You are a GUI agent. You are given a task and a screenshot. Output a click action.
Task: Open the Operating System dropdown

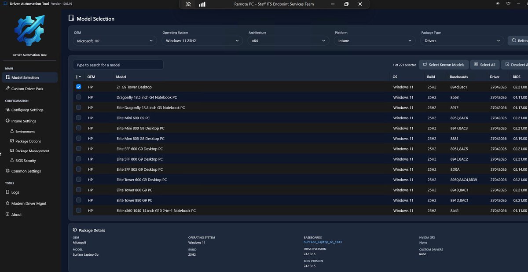[x=202, y=40]
